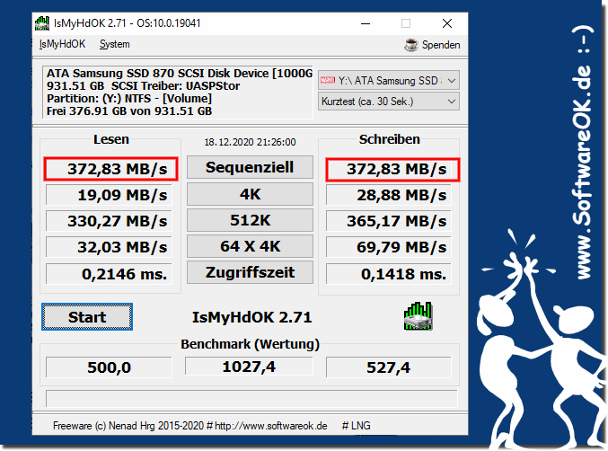
Task: Click the 365,17 MB/s 512K write value
Action: tap(389, 221)
